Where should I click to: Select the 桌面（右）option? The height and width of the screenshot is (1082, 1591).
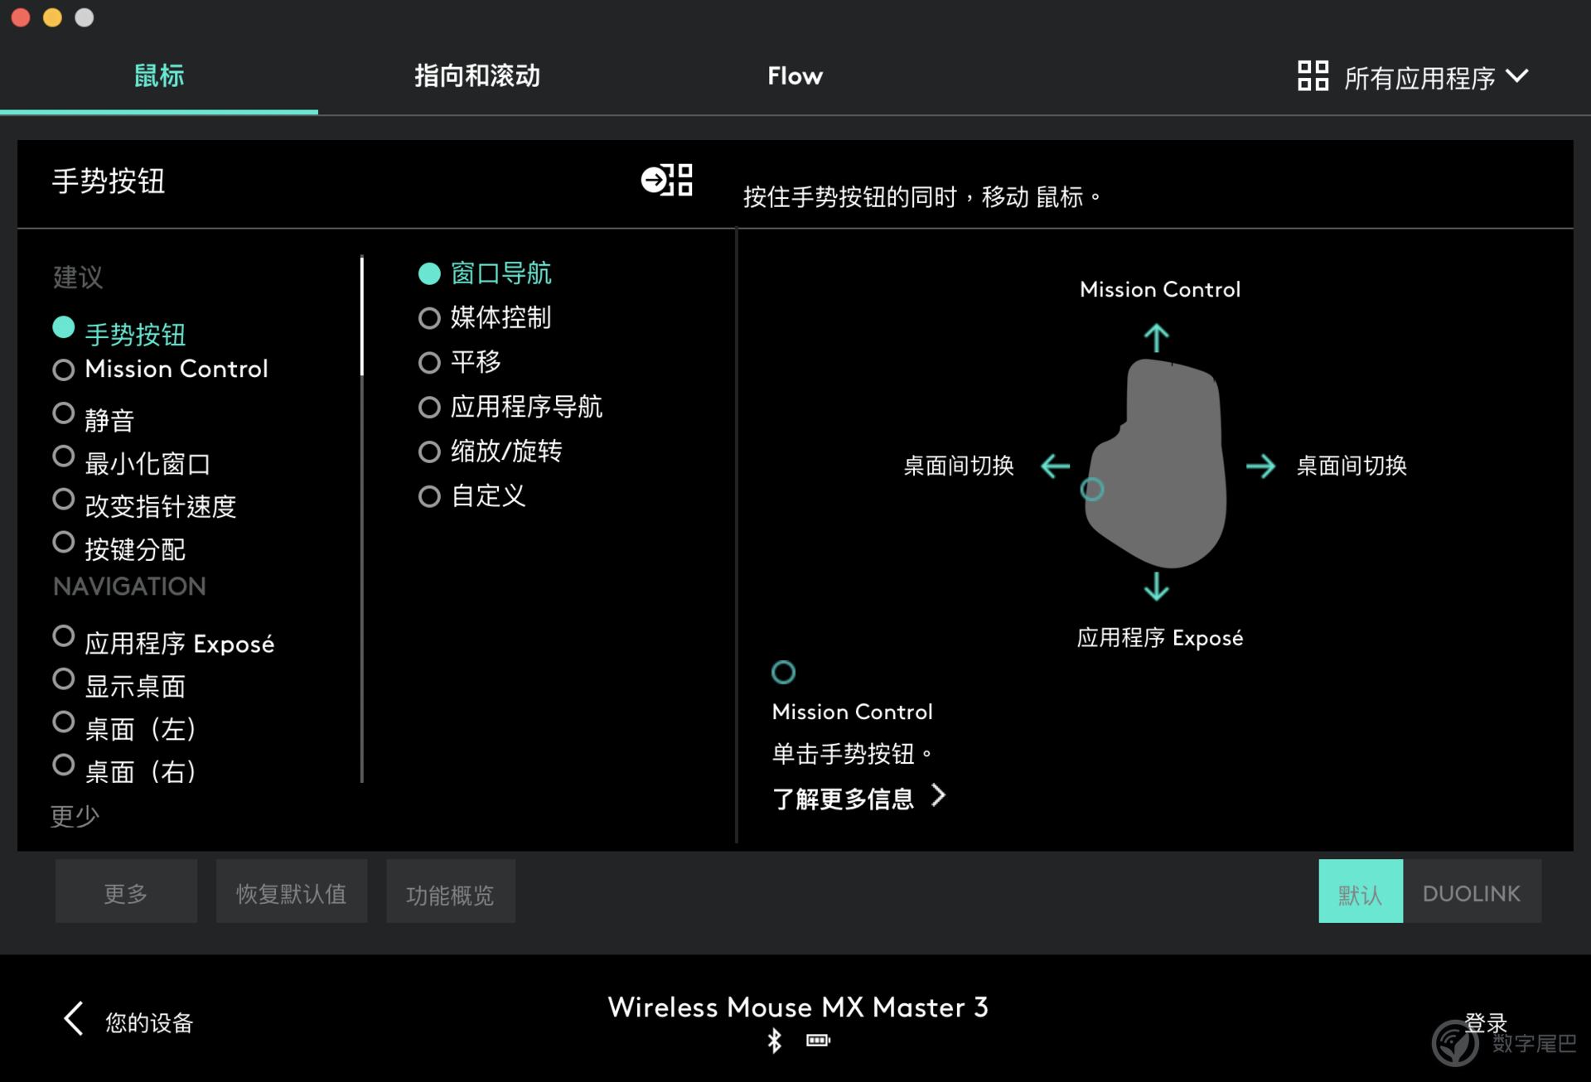[x=125, y=770]
